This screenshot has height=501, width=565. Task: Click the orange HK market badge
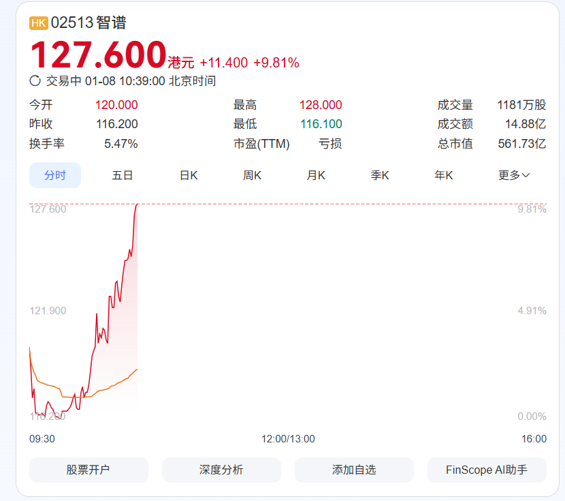[39, 22]
